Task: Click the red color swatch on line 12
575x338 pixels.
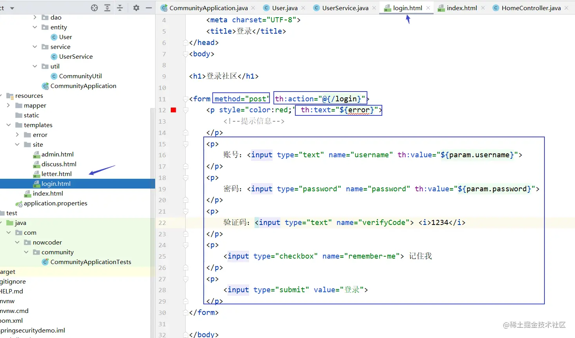Action: [174, 110]
